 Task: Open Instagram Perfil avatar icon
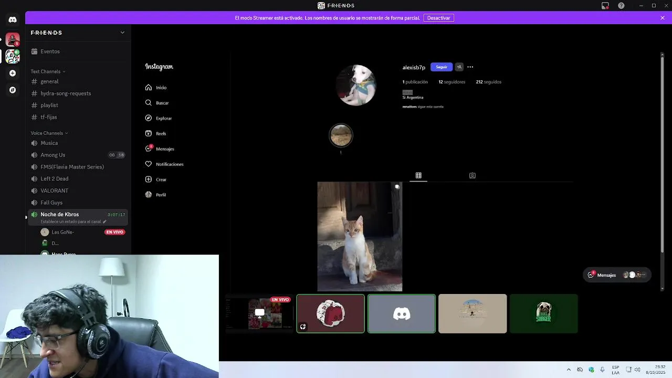(149, 195)
